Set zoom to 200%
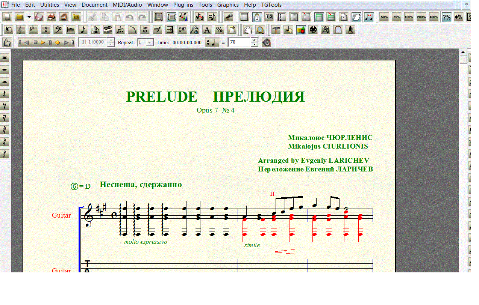Viewport: 479px width, 305px height. 421,17
